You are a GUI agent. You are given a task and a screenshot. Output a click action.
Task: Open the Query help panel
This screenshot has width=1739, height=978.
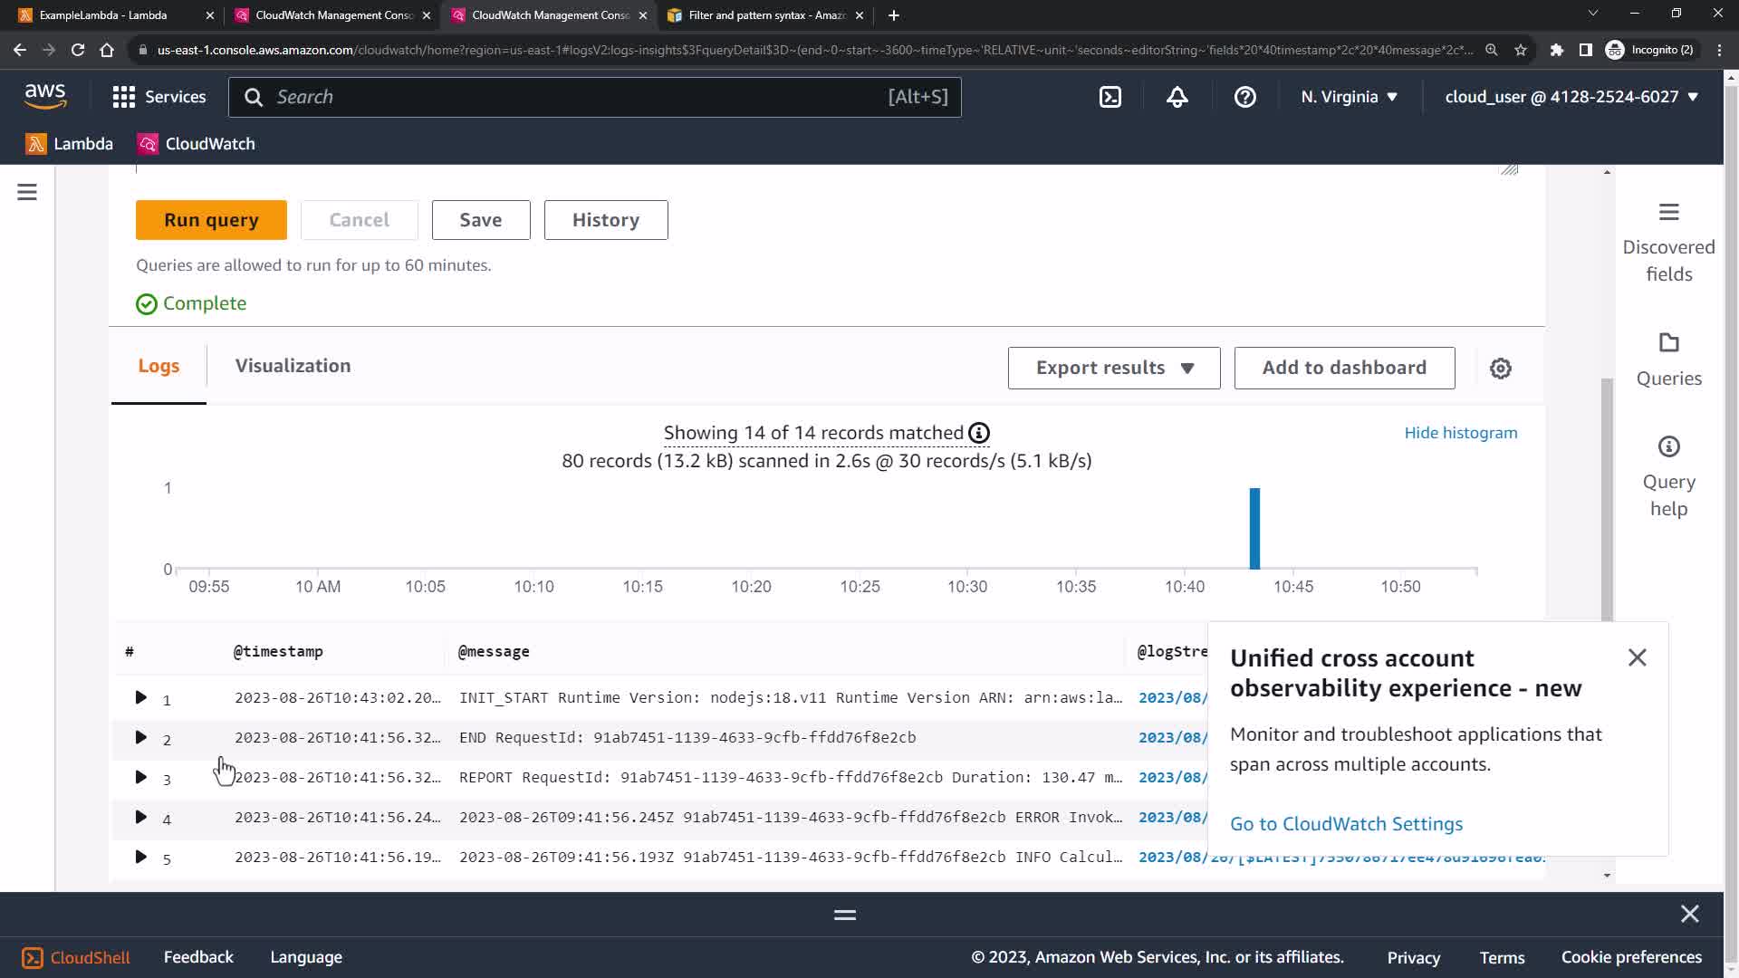pos(1667,476)
